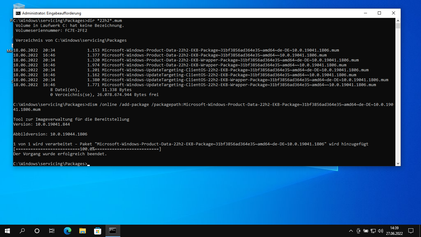Click the console scrollbar up arrow
The image size is (421, 237).
pyautogui.click(x=398, y=20)
